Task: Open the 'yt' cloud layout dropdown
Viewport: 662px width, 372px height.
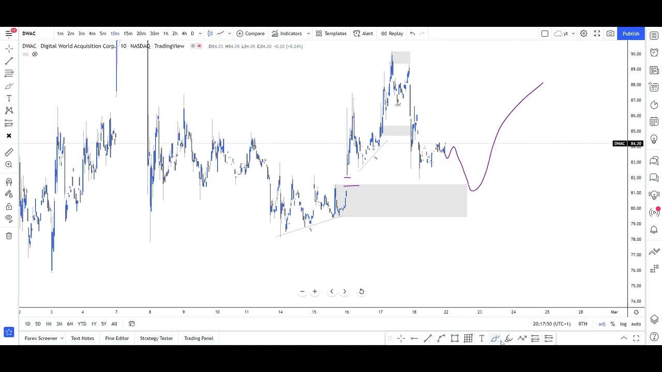Action: [x=564, y=34]
